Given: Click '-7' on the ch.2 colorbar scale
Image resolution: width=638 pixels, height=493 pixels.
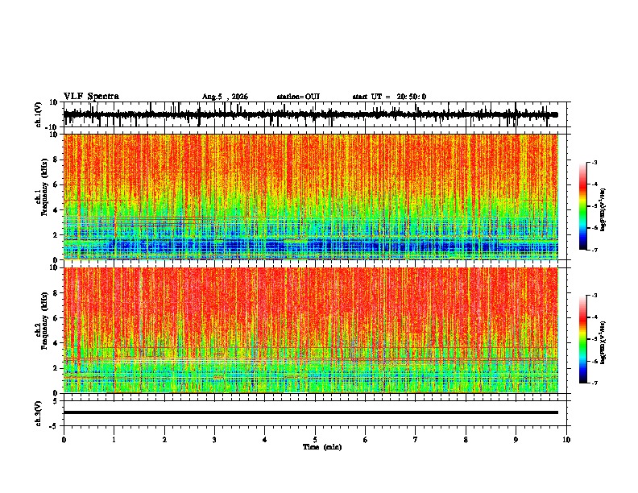Looking at the screenshot, I should click(x=594, y=383).
